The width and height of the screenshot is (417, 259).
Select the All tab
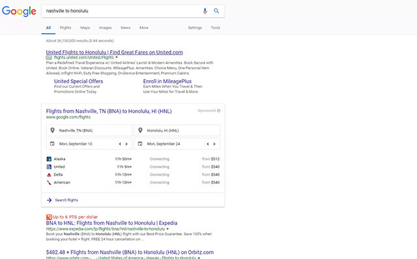click(48, 27)
